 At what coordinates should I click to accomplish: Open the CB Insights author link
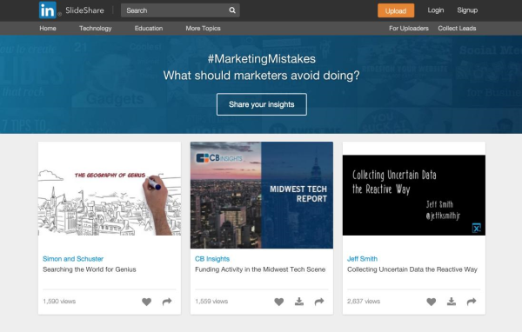coord(212,259)
